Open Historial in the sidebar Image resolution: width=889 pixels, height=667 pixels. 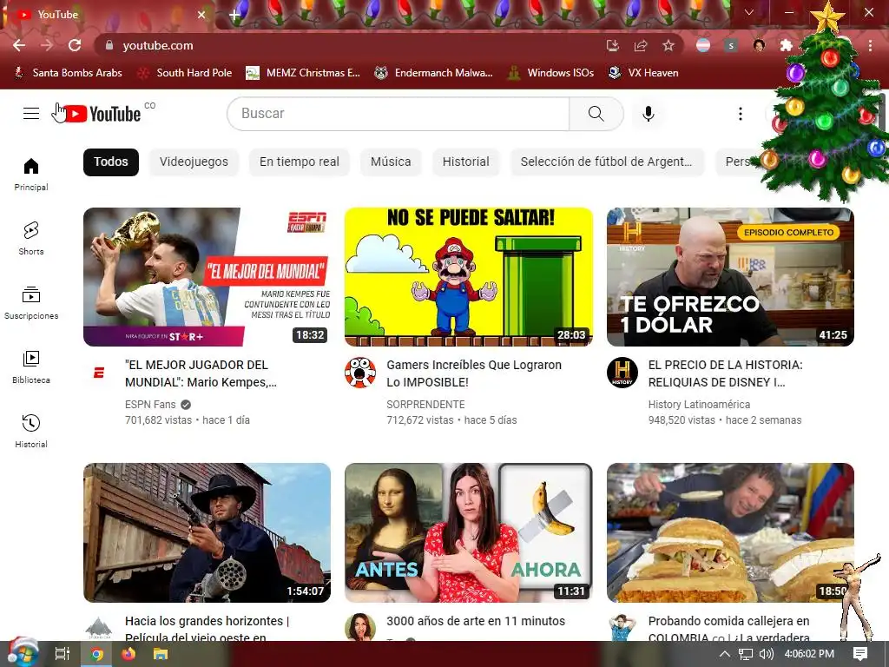pyautogui.click(x=31, y=431)
